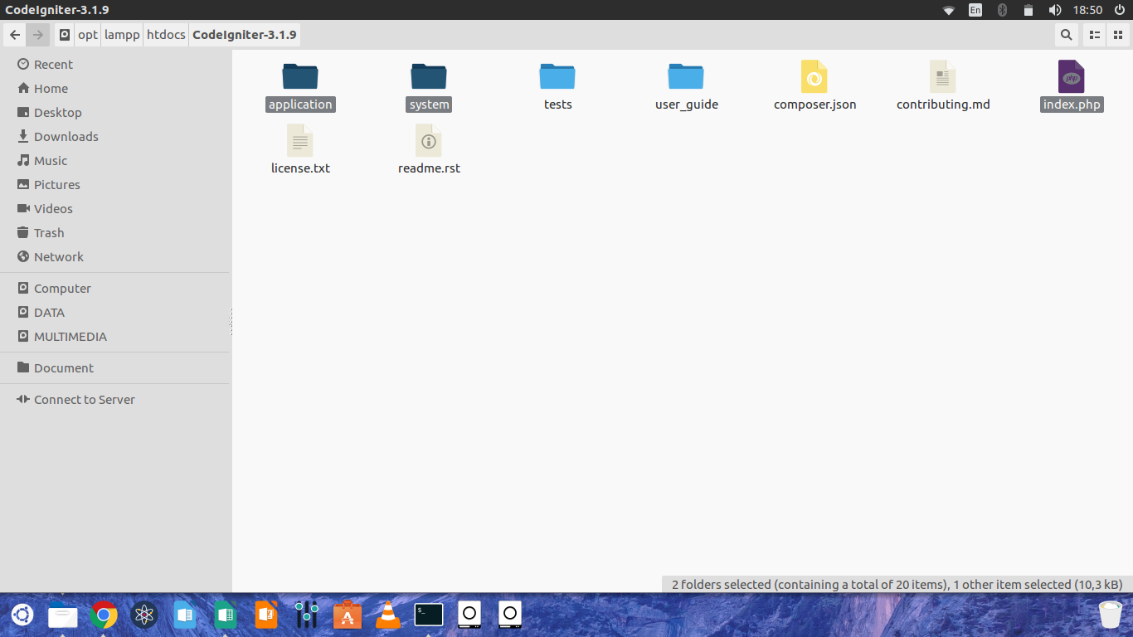Screen dimensions: 1133x637
Task: Click the back navigation arrow
Action: pos(14,34)
